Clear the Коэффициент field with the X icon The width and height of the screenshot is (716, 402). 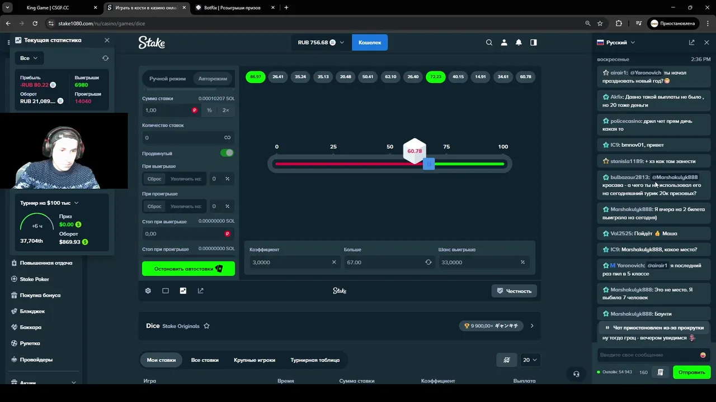(x=334, y=262)
